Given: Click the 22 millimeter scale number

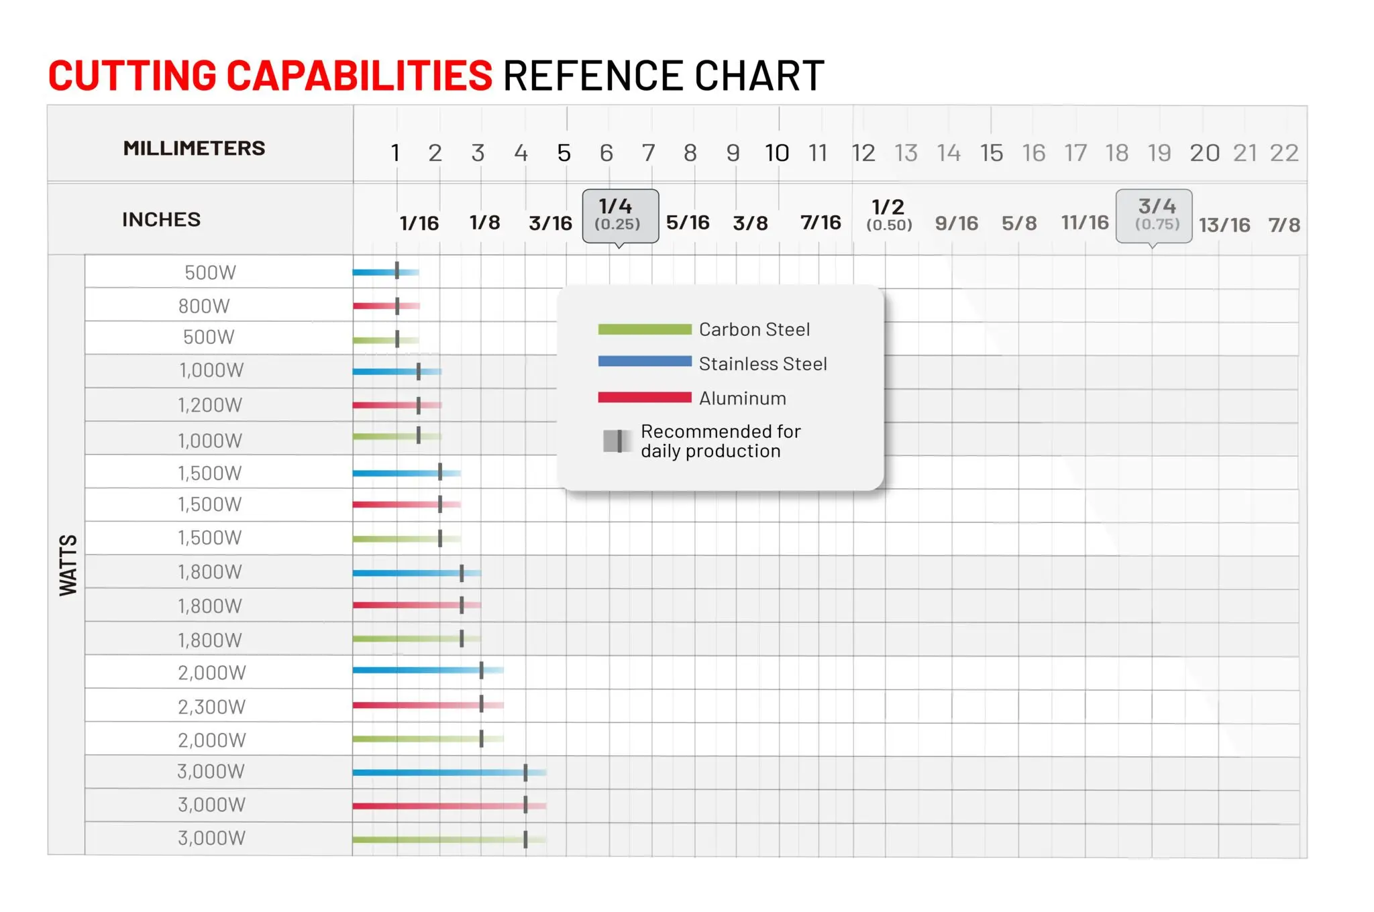Looking at the screenshot, I should [x=1284, y=154].
